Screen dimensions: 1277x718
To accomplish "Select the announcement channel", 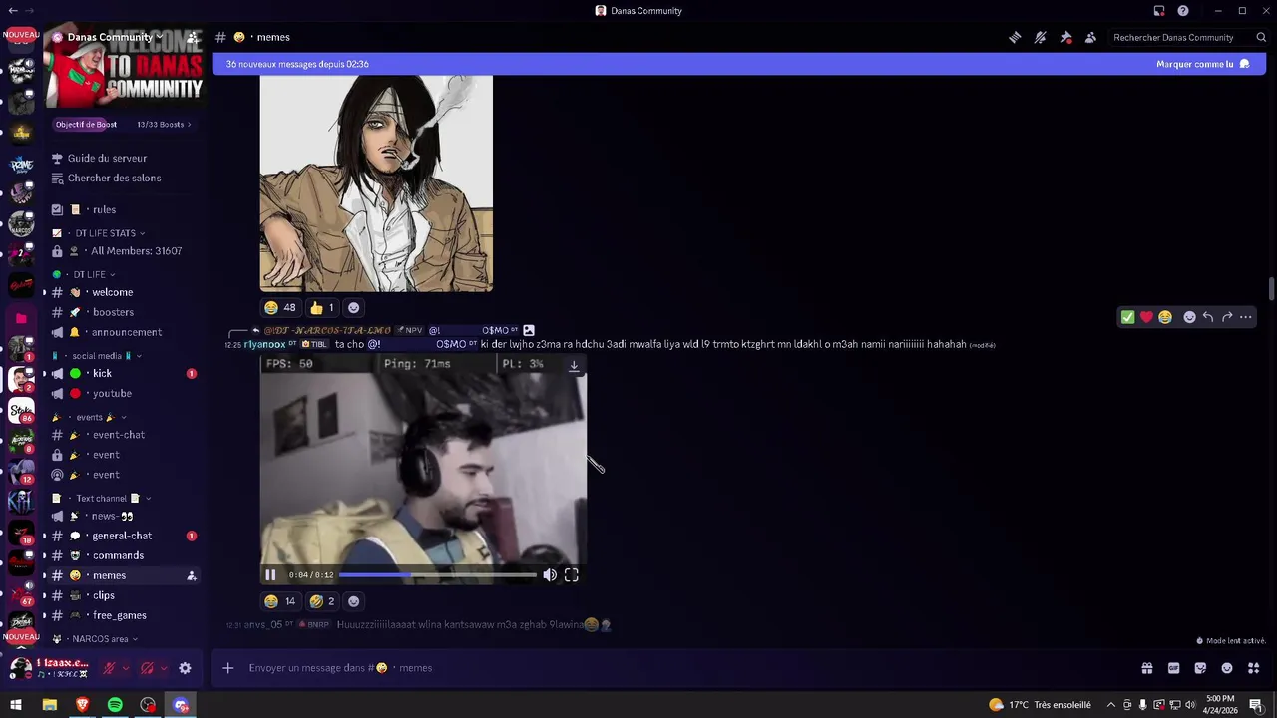I will (x=125, y=332).
